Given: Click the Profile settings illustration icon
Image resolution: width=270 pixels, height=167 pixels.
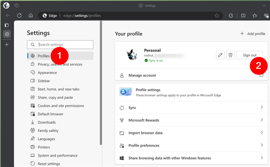Looking at the screenshot, I should (x=126, y=92).
